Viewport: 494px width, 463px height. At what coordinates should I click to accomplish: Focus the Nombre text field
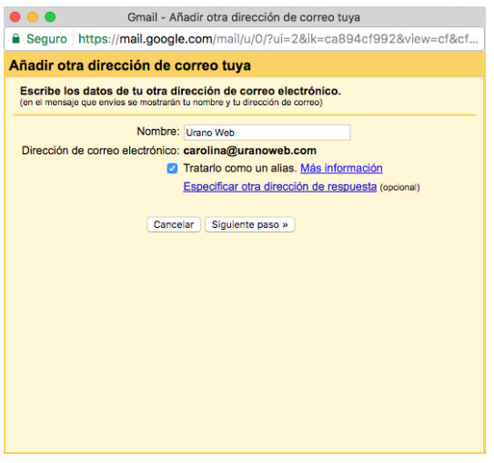tap(267, 133)
